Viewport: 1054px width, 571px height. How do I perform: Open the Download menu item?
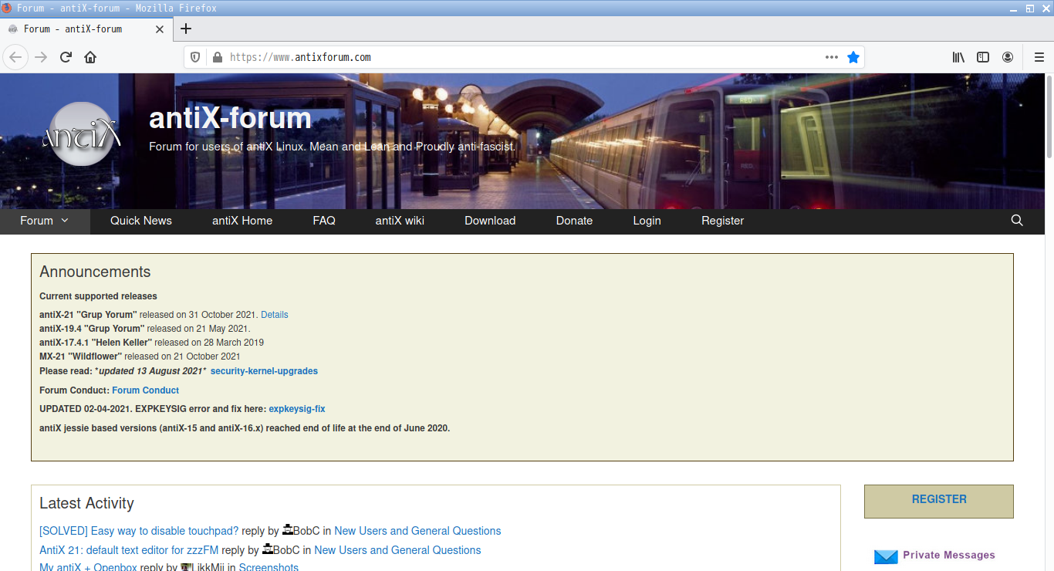coord(490,221)
